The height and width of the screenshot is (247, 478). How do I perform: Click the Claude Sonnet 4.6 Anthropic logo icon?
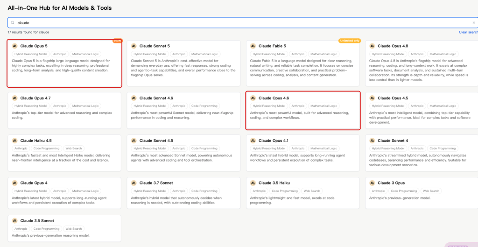point(134,98)
